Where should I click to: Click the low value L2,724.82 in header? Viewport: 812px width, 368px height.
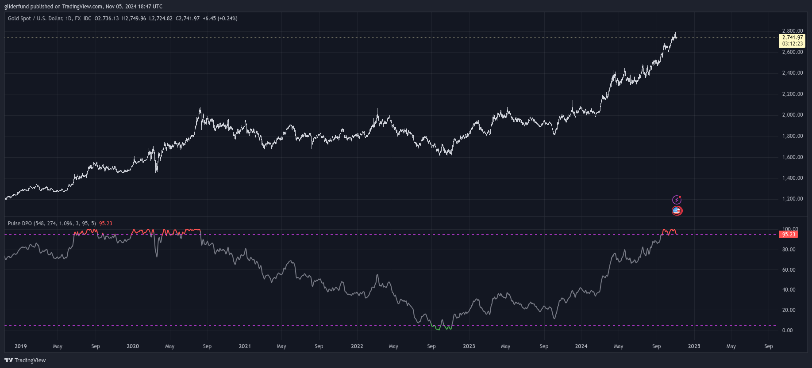point(161,19)
